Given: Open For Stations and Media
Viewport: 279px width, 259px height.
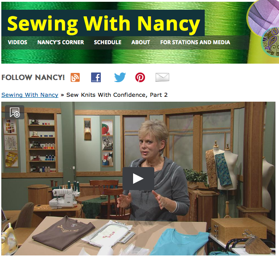Looking at the screenshot, I should pyautogui.click(x=195, y=42).
